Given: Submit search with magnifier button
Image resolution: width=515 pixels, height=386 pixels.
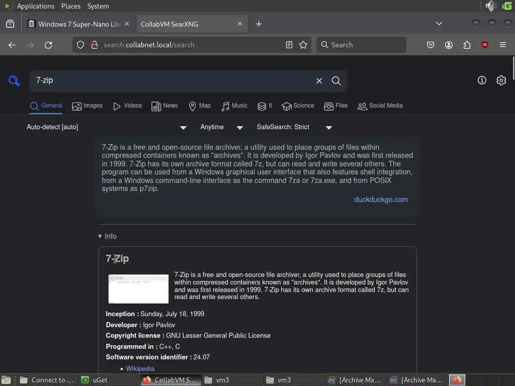Looking at the screenshot, I should pyautogui.click(x=336, y=81).
